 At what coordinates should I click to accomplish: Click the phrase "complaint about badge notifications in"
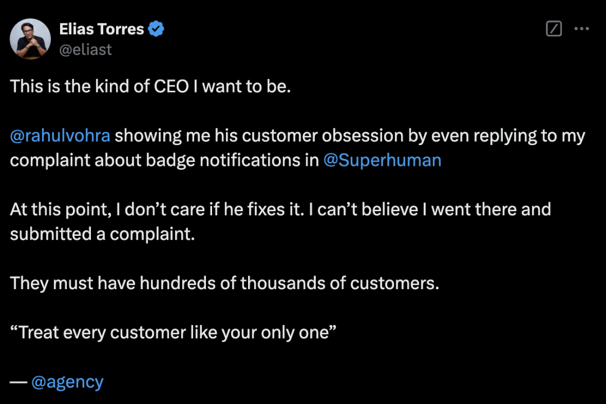tap(164, 160)
